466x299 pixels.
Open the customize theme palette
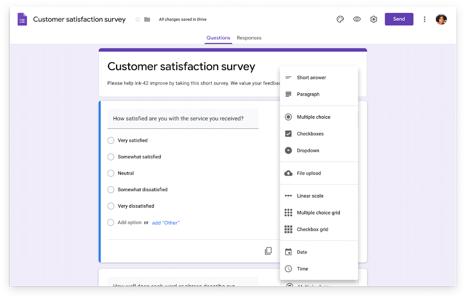coord(340,19)
